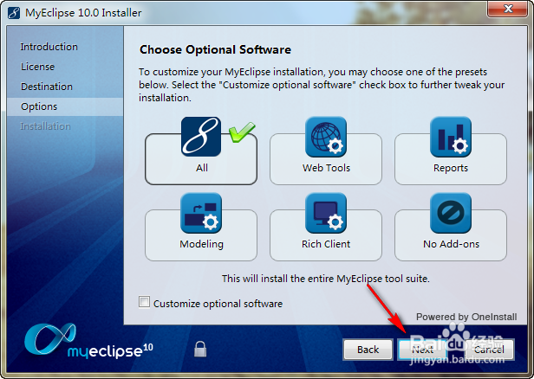Click the Modeling label
The image size is (534, 379).
(201, 244)
